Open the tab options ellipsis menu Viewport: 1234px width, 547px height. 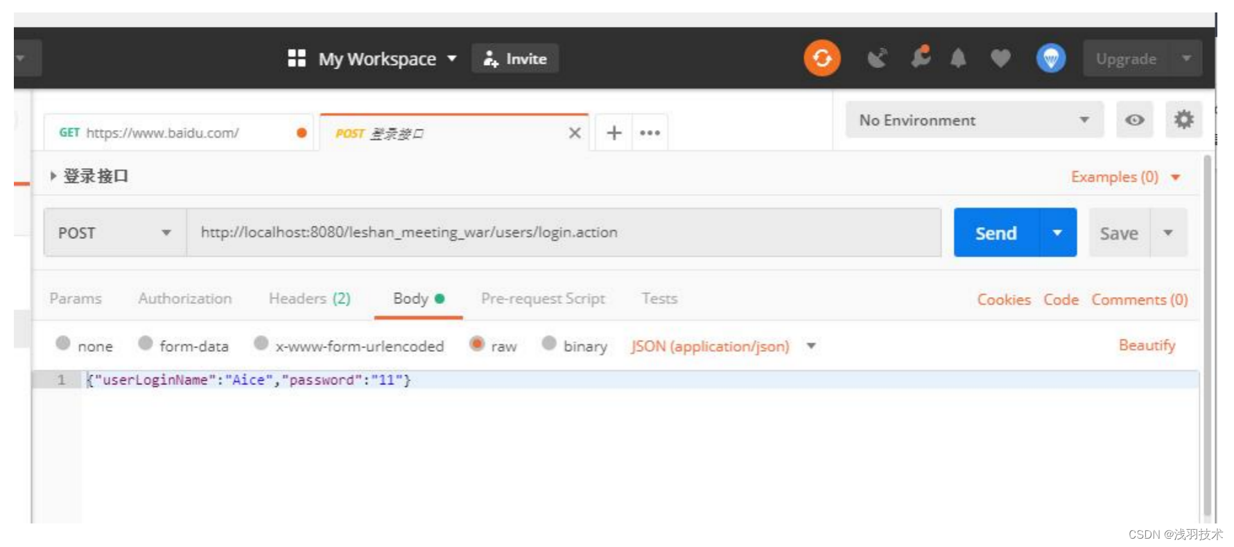(x=650, y=133)
